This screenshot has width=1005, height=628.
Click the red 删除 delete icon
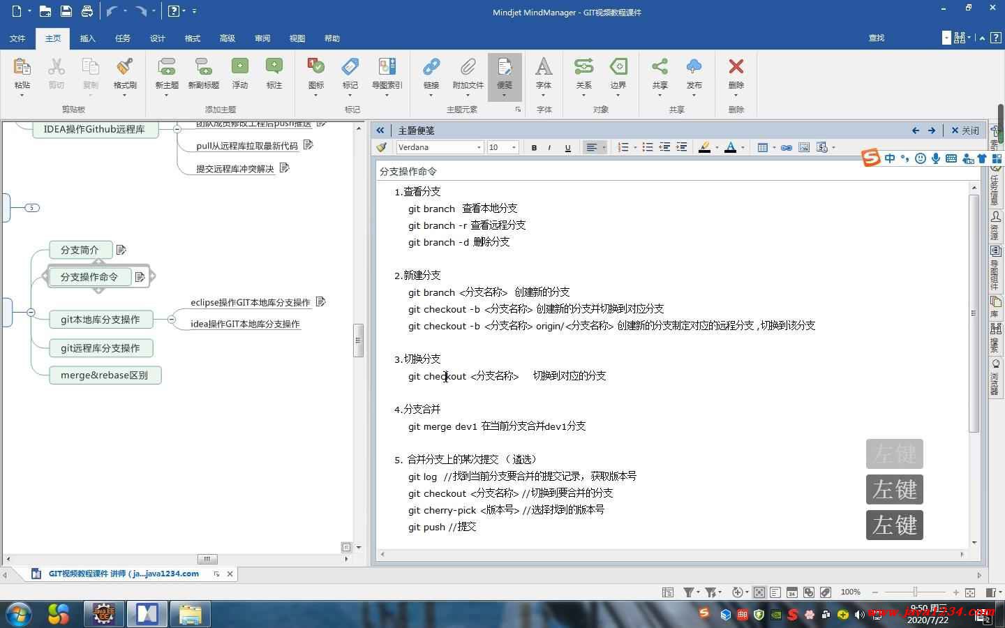pyautogui.click(x=736, y=68)
